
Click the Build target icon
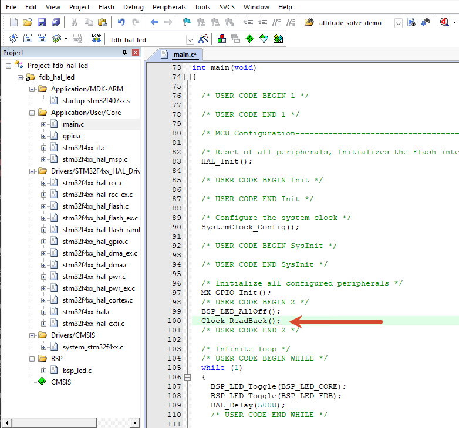(x=28, y=39)
